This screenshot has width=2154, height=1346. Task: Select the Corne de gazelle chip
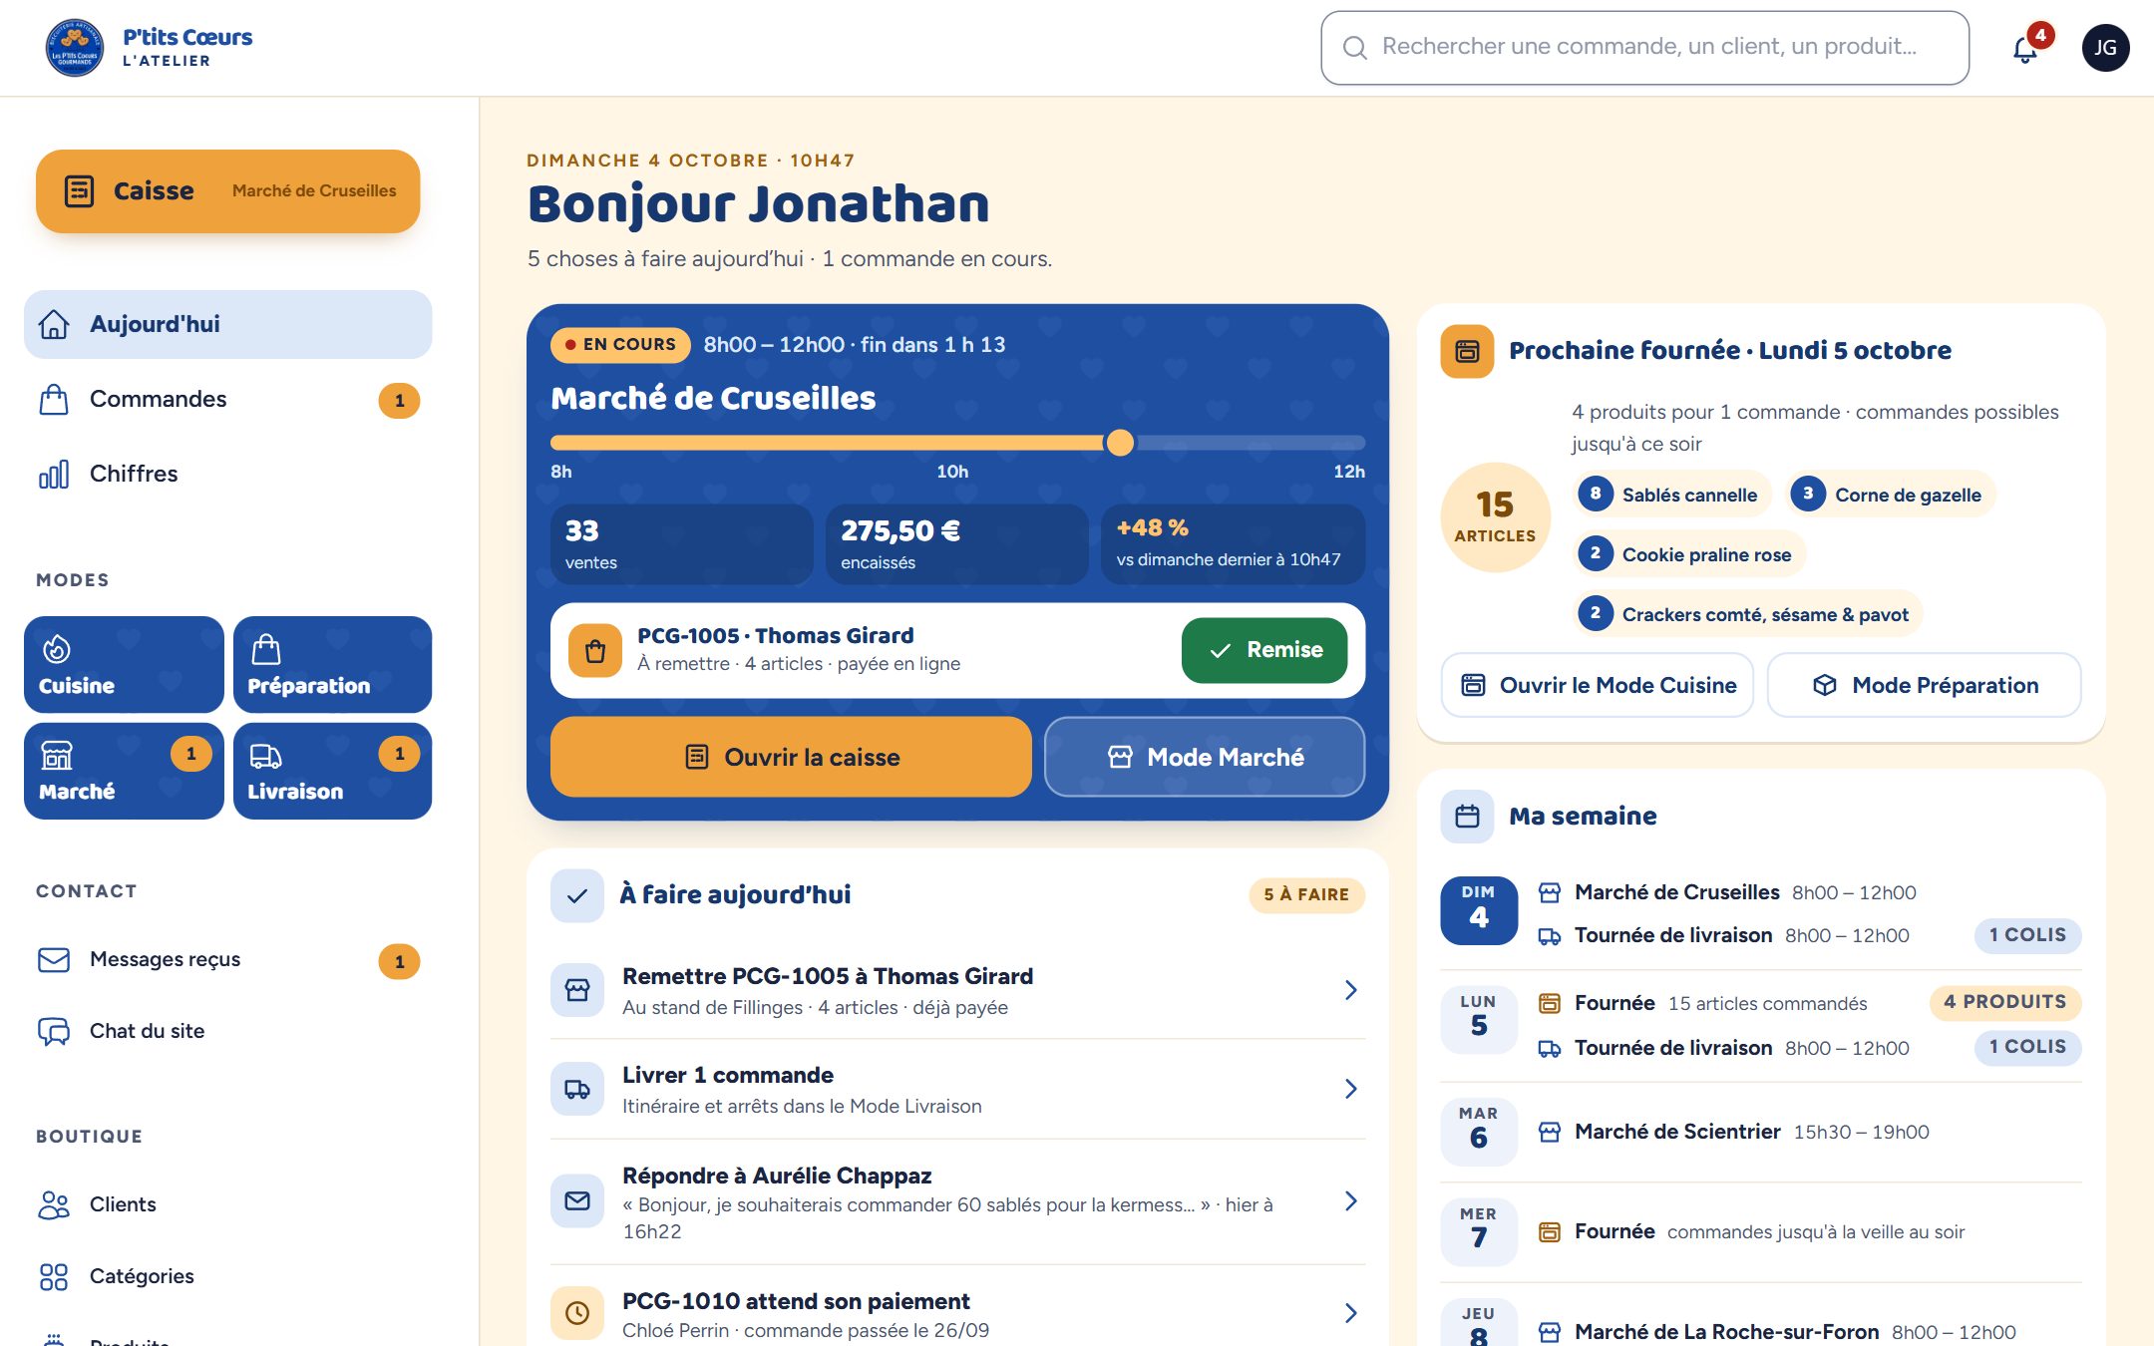(x=1891, y=495)
